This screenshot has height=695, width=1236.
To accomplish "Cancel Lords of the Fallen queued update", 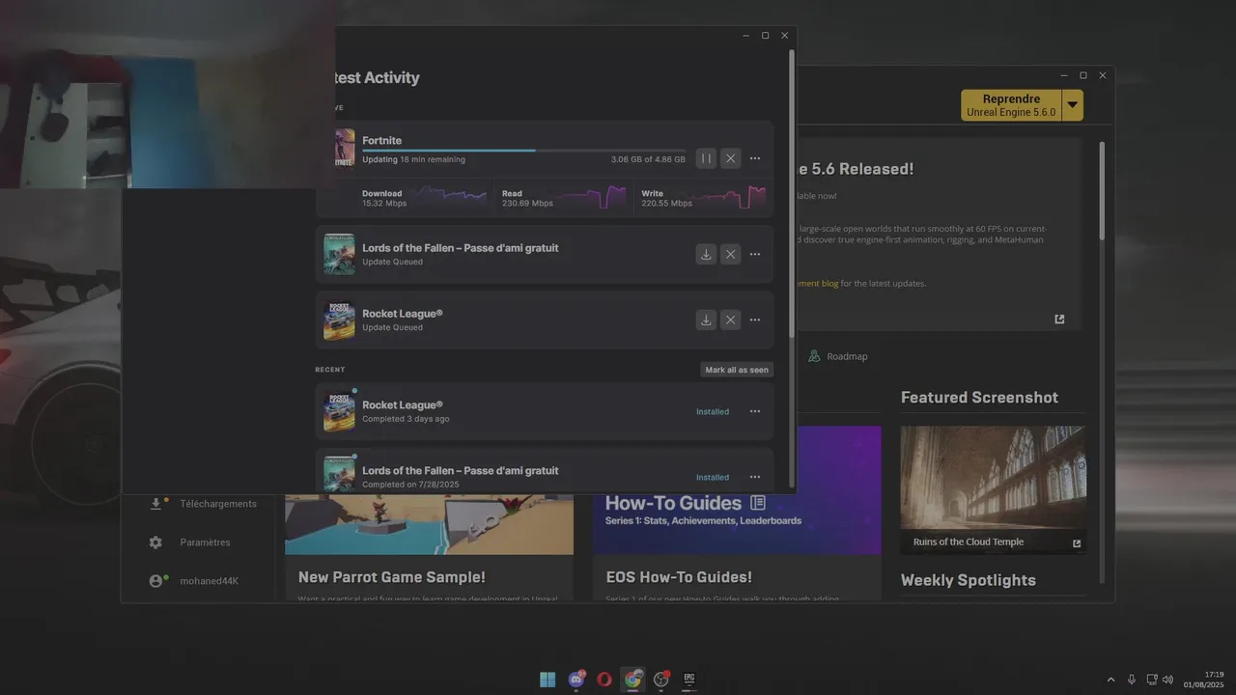I will pos(731,254).
